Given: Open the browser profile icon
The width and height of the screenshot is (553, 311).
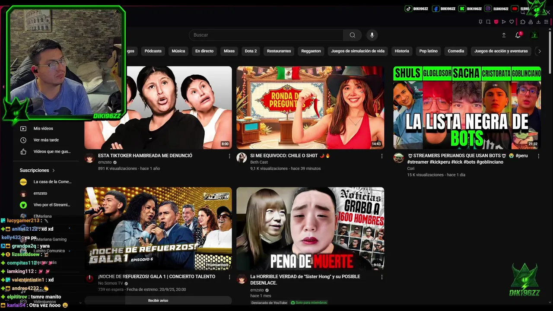Looking at the screenshot, I should point(531,22).
